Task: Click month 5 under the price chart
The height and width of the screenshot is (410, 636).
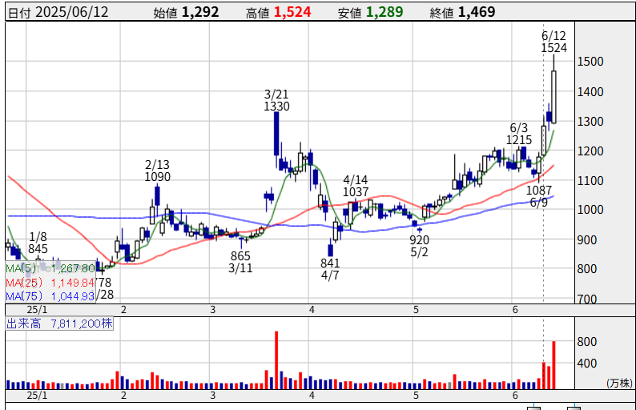Action: pos(416,310)
